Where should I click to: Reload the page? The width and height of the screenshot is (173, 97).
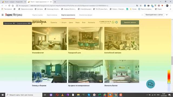pyautogui.click(x=9, y=6)
